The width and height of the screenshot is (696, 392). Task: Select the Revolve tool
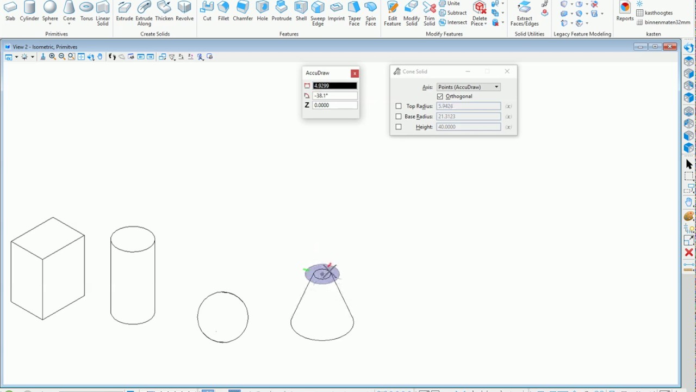[x=185, y=11]
